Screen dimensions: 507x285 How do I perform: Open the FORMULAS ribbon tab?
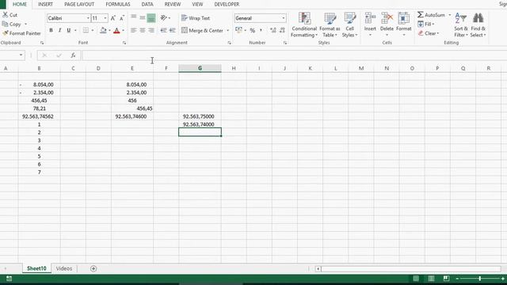[x=118, y=4]
